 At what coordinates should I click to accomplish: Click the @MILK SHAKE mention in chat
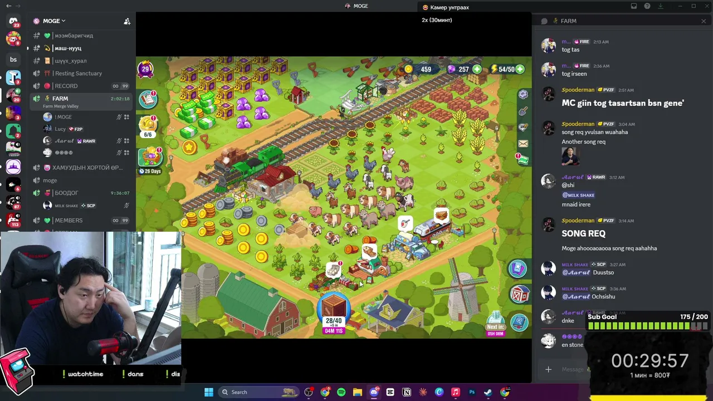pyautogui.click(x=578, y=195)
